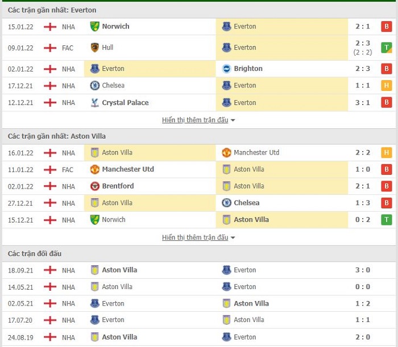398x347 pixels.
Task: Click the England flag on 24.08.19 row
Action: pos(50,337)
